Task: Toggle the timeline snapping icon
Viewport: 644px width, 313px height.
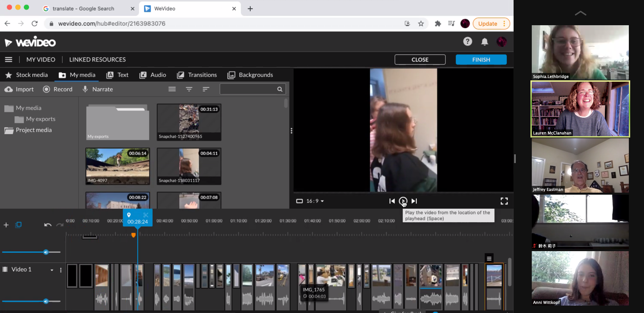Action: point(19,225)
